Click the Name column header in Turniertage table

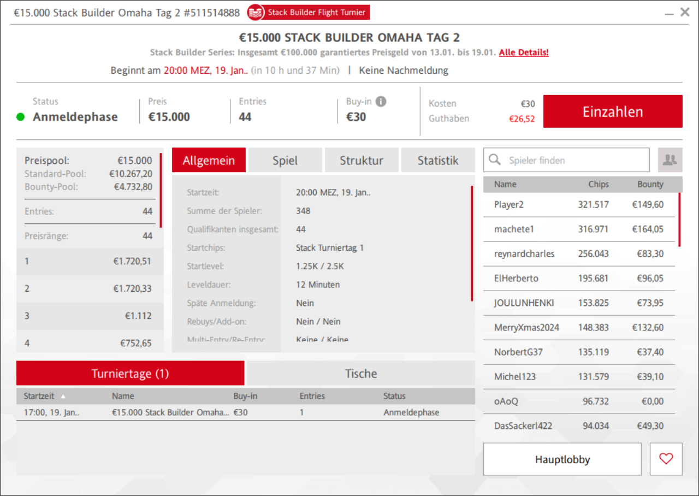point(123,396)
